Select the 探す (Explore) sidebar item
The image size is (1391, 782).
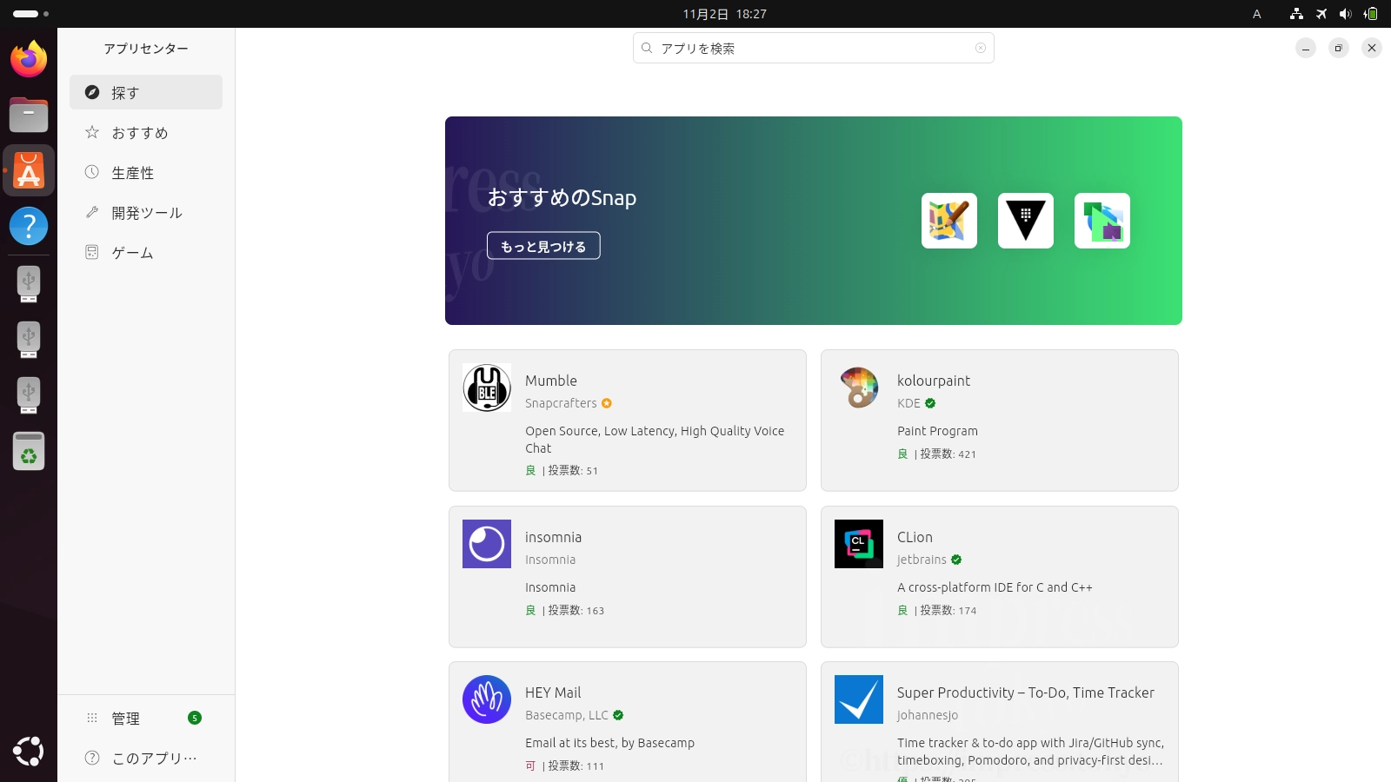pos(146,92)
